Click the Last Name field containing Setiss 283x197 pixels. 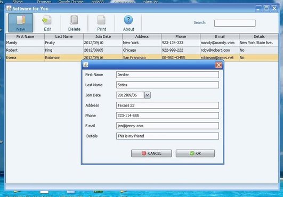coord(167,85)
